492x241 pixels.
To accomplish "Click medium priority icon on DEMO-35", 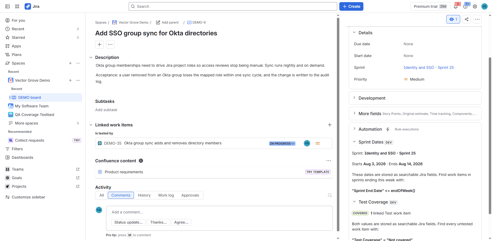I will [318, 143].
